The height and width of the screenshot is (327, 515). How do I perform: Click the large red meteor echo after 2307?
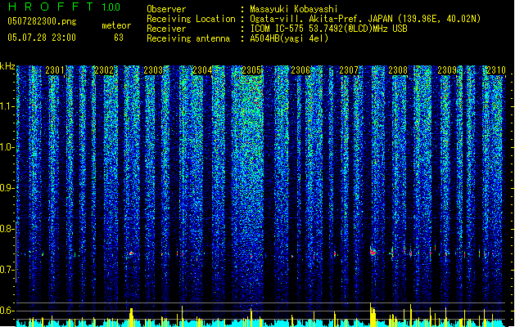click(373, 252)
